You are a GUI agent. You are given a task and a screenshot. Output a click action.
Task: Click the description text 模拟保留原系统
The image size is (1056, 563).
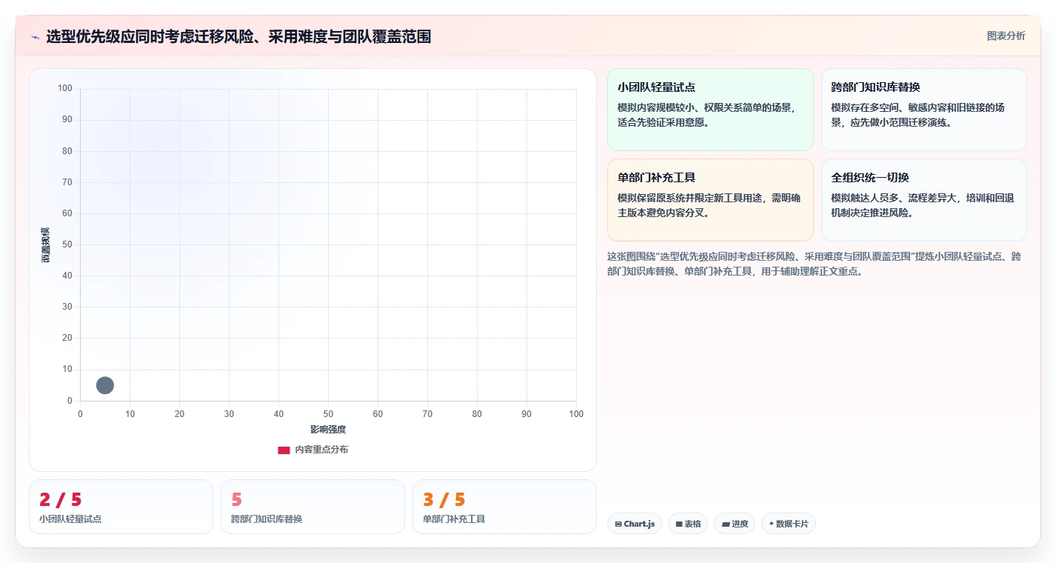pos(709,205)
